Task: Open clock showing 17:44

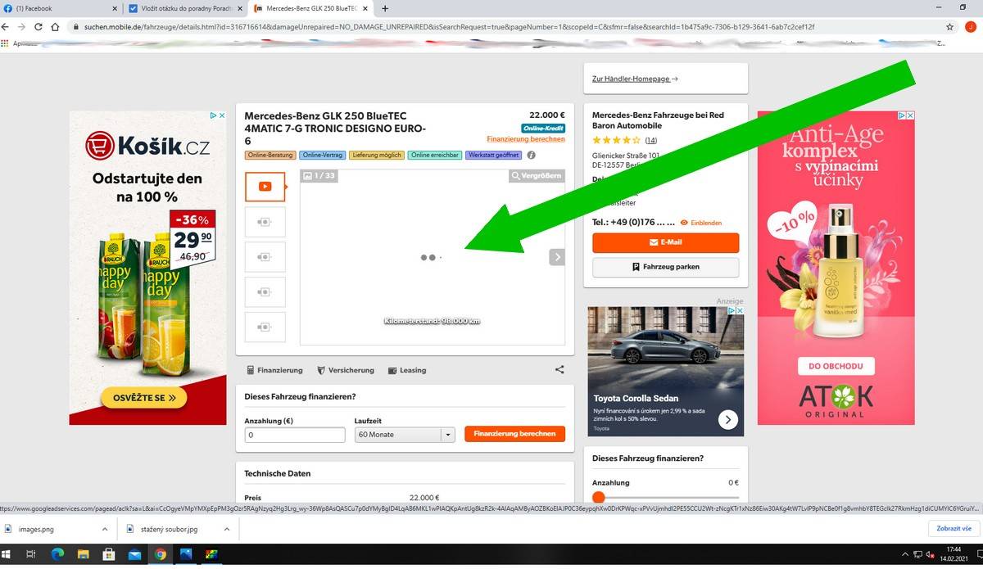Action: (x=953, y=554)
